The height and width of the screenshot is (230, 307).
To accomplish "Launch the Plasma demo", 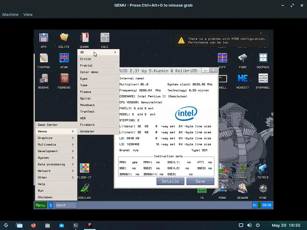I will (x=98, y=92).
